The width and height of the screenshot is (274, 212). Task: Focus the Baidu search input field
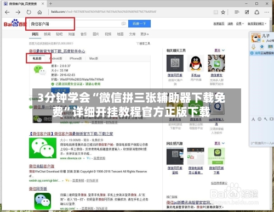[x=78, y=24]
